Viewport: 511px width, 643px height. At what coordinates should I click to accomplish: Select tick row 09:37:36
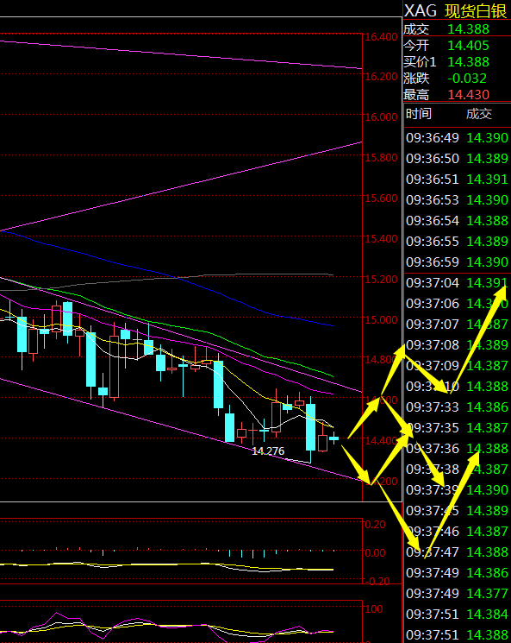[x=457, y=448]
